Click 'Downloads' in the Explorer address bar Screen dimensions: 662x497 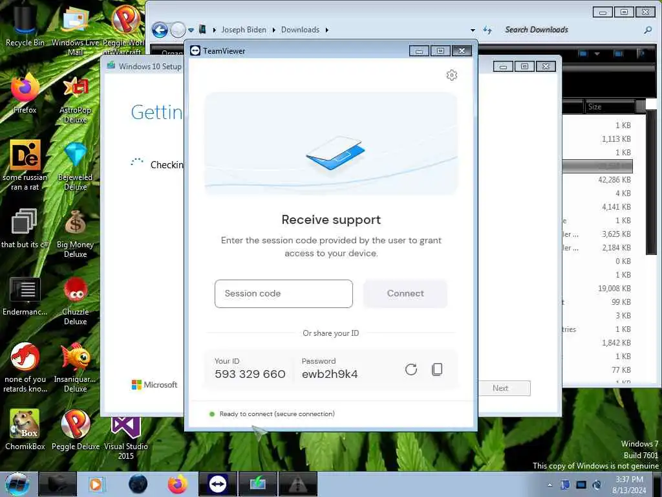coord(300,30)
